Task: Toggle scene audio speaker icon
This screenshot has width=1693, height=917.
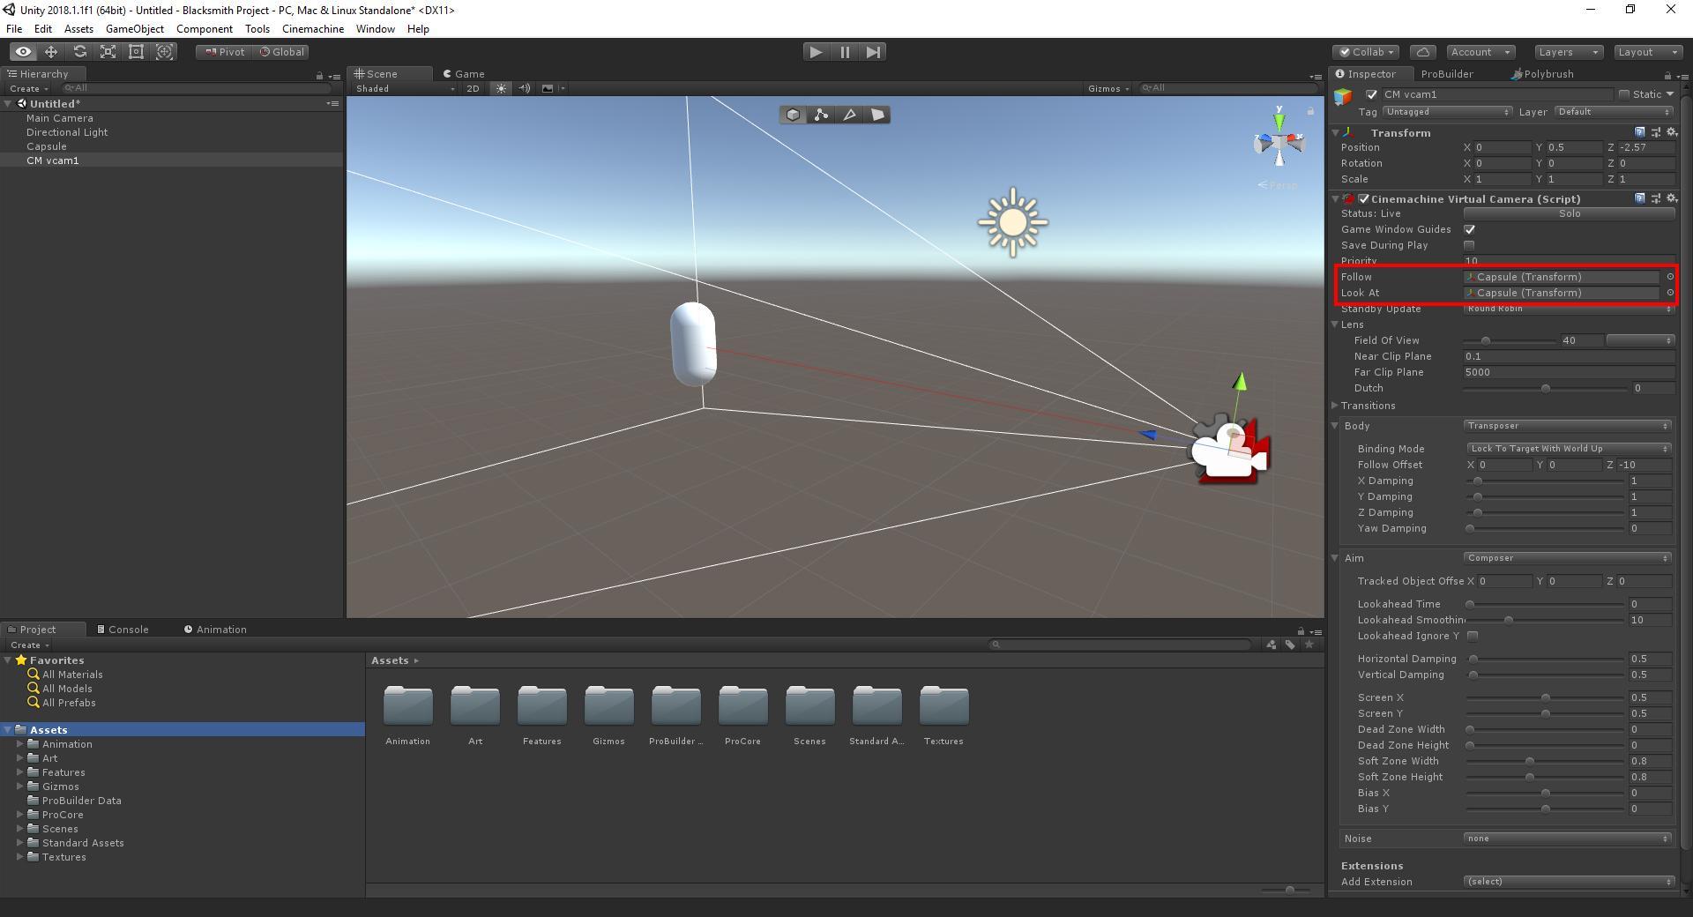Action: tap(525, 88)
